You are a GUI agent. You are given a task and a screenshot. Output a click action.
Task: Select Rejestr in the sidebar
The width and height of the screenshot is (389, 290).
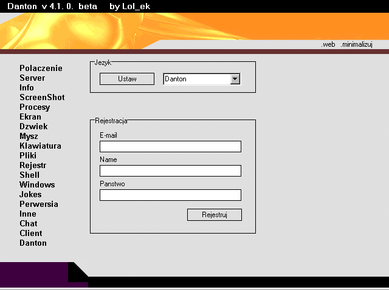pos(33,166)
